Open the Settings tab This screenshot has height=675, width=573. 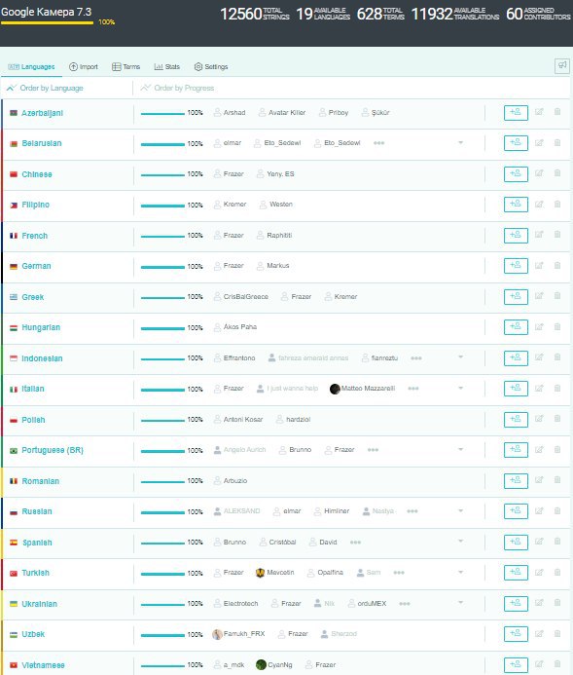point(211,67)
